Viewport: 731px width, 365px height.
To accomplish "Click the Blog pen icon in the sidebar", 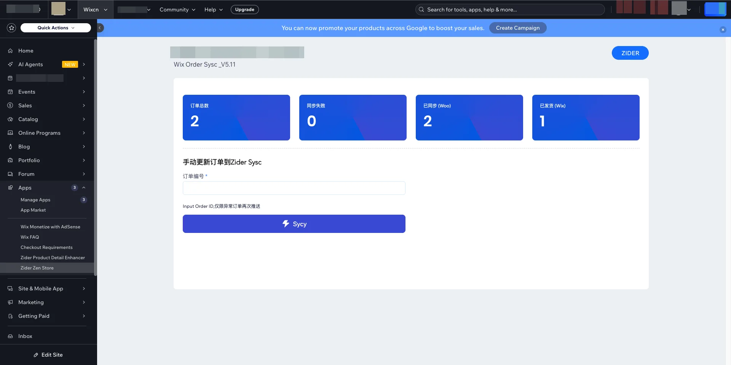I will point(10,147).
